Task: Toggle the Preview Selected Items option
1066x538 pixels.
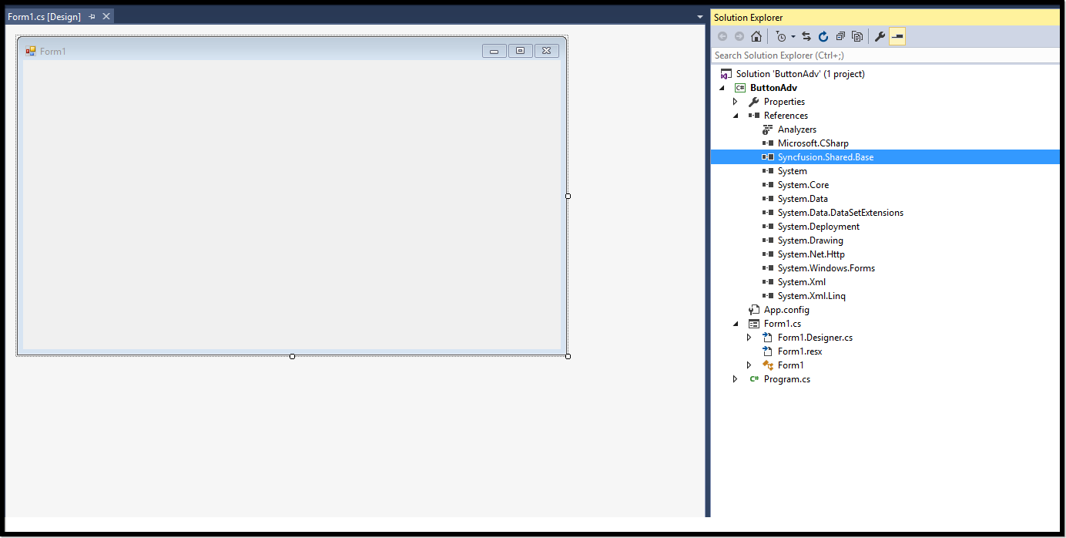Action: coord(896,35)
